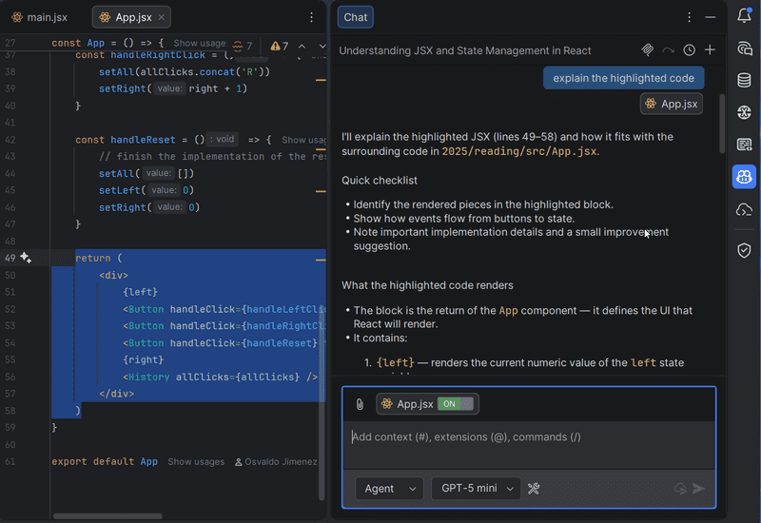Open the cloud services sidebar icon
761x523 pixels.
pyautogui.click(x=744, y=210)
